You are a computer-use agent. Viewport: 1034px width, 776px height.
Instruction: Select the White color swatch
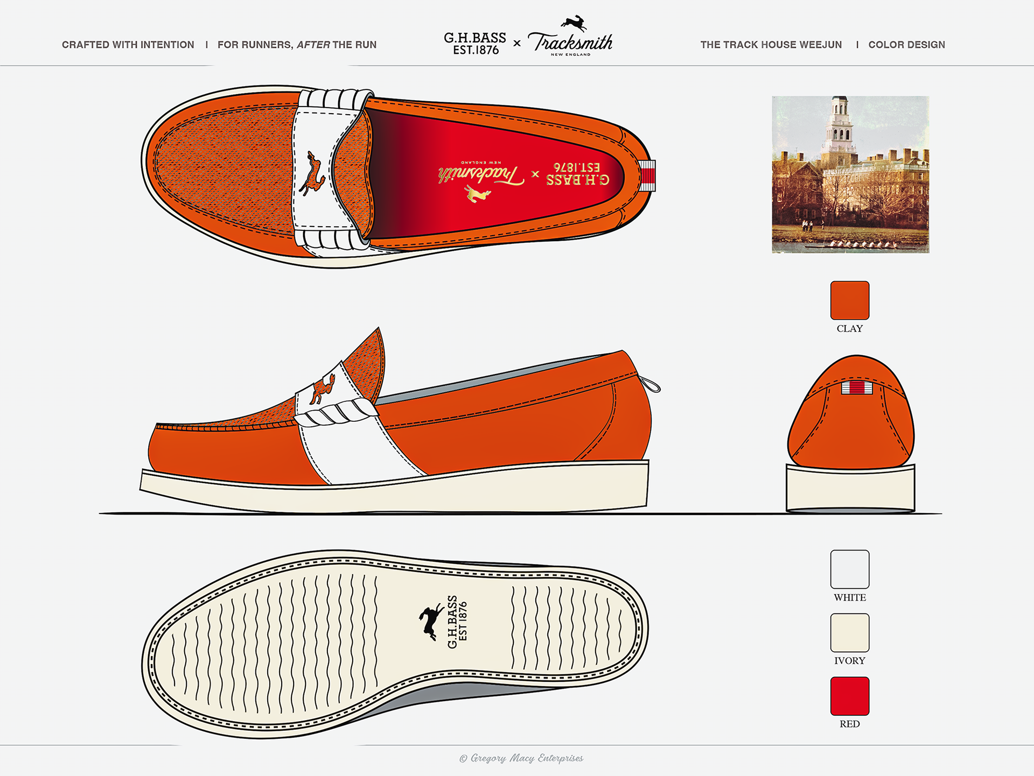[x=849, y=569]
